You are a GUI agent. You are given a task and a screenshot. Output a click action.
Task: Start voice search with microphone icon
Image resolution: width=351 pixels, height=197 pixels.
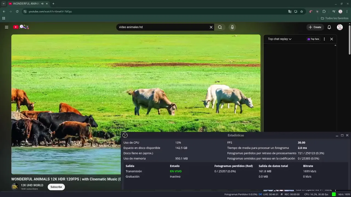point(232,27)
